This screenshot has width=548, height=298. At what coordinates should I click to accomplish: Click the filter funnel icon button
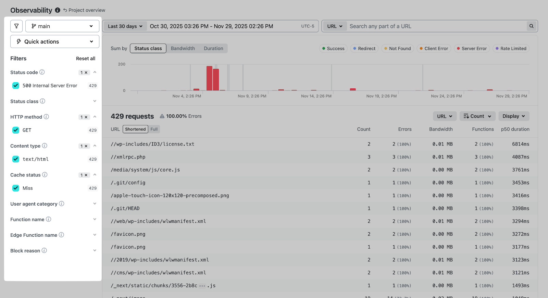(x=16, y=26)
